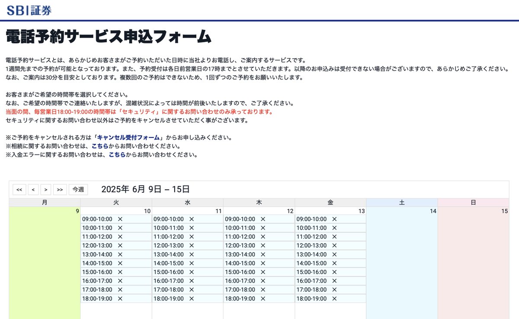The width and height of the screenshot is (519, 319).
Task: Click the 月 column header
Action: [45, 202]
